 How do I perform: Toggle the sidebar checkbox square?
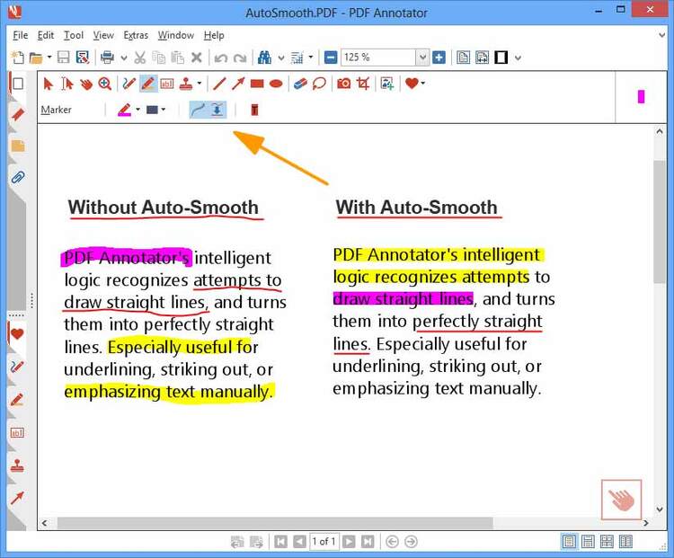pos(18,84)
